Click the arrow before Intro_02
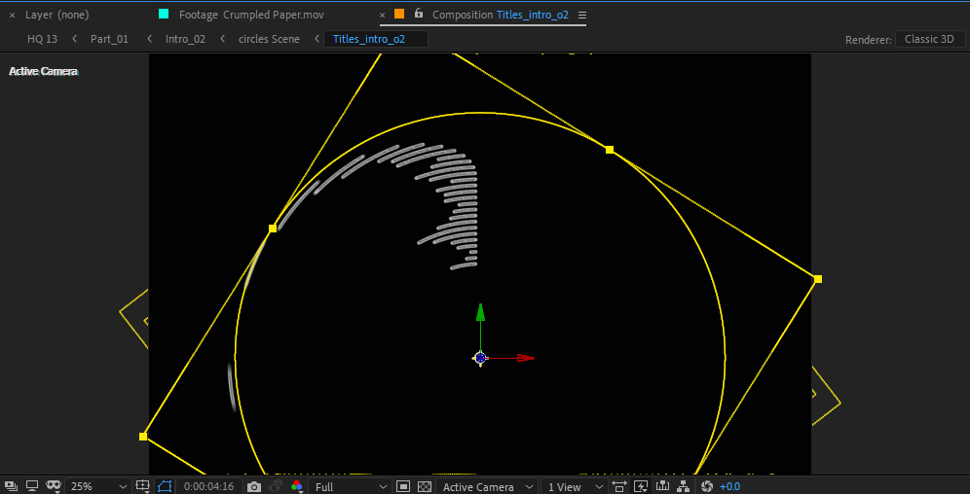 coord(150,39)
